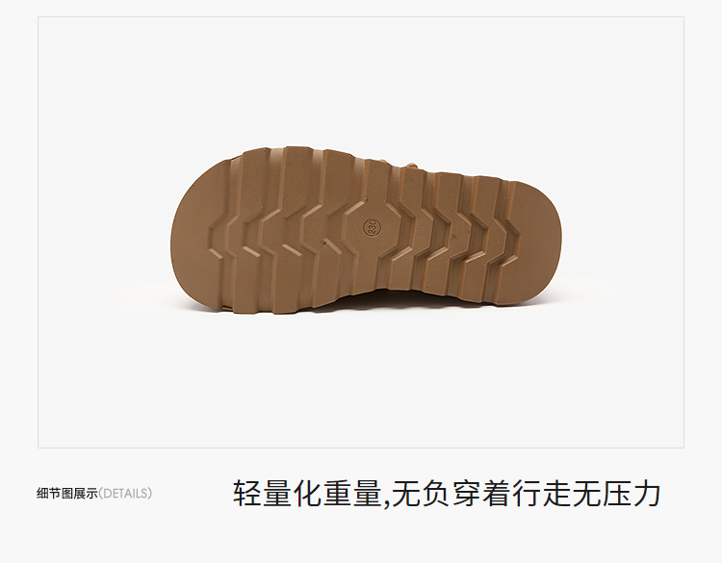Image resolution: width=722 pixels, height=563 pixels.
Task: Click the small dark speck on the sole tread
Action: pos(323,242)
